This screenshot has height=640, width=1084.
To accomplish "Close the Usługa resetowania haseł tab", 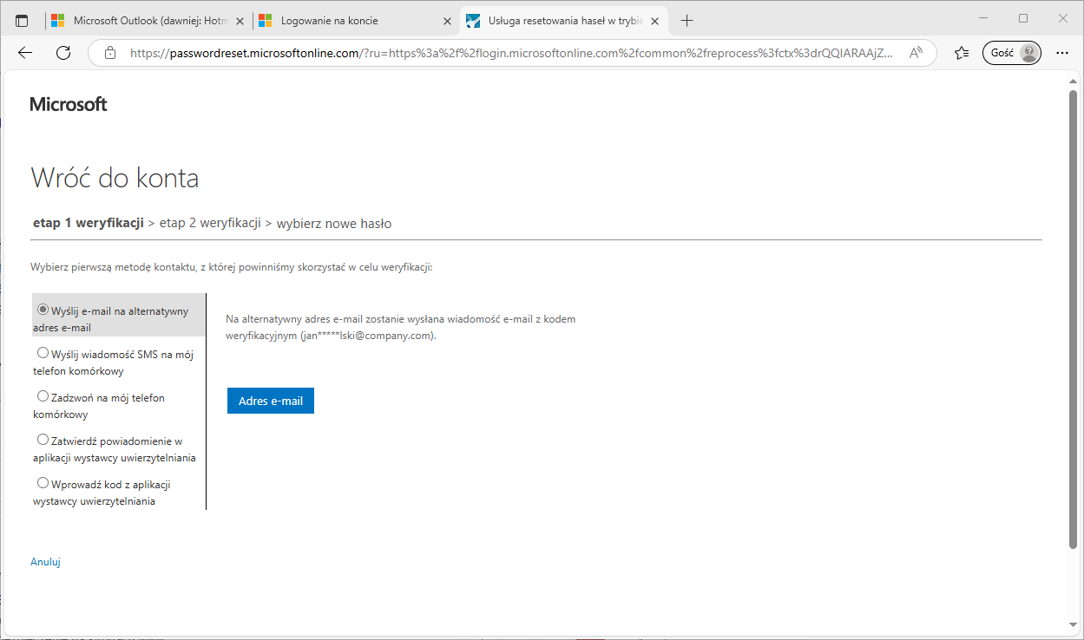I will [x=654, y=20].
